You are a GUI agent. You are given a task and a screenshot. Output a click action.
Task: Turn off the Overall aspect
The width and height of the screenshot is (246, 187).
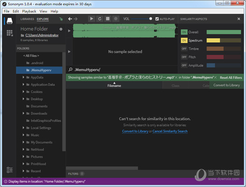click(x=184, y=32)
